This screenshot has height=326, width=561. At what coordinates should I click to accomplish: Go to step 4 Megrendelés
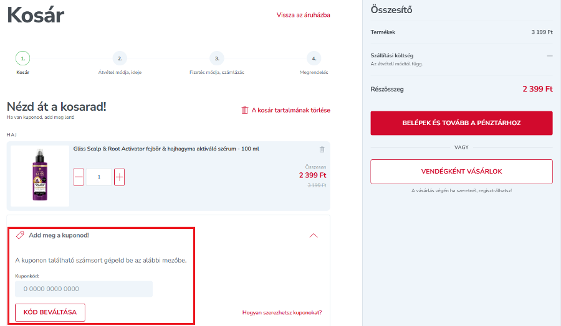314,58
